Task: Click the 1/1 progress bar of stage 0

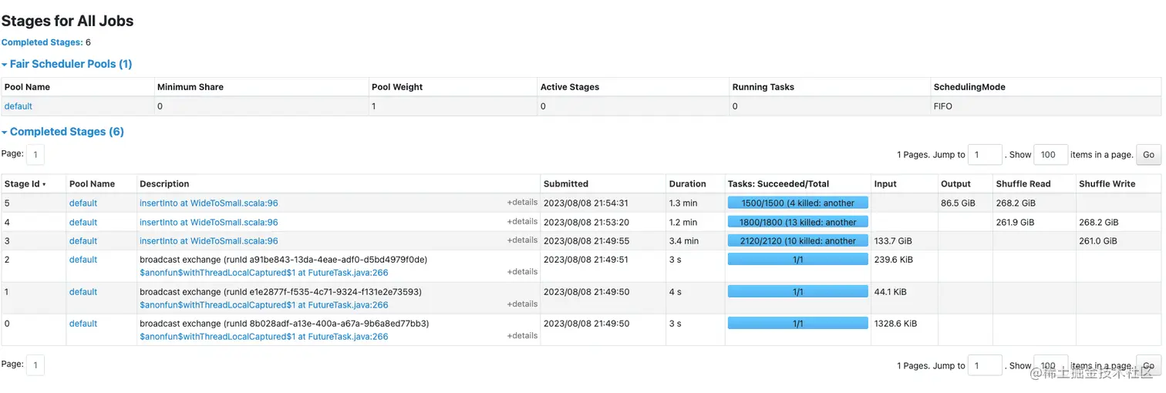Action: pyautogui.click(x=798, y=324)
